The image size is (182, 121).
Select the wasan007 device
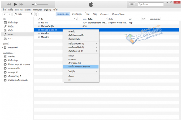13,48
